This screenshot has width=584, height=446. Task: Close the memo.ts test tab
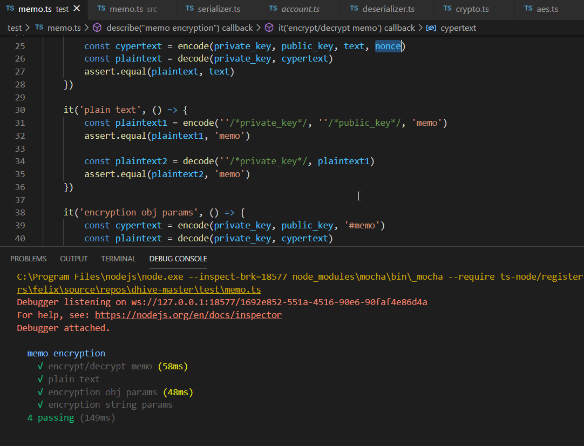[77, 9]
